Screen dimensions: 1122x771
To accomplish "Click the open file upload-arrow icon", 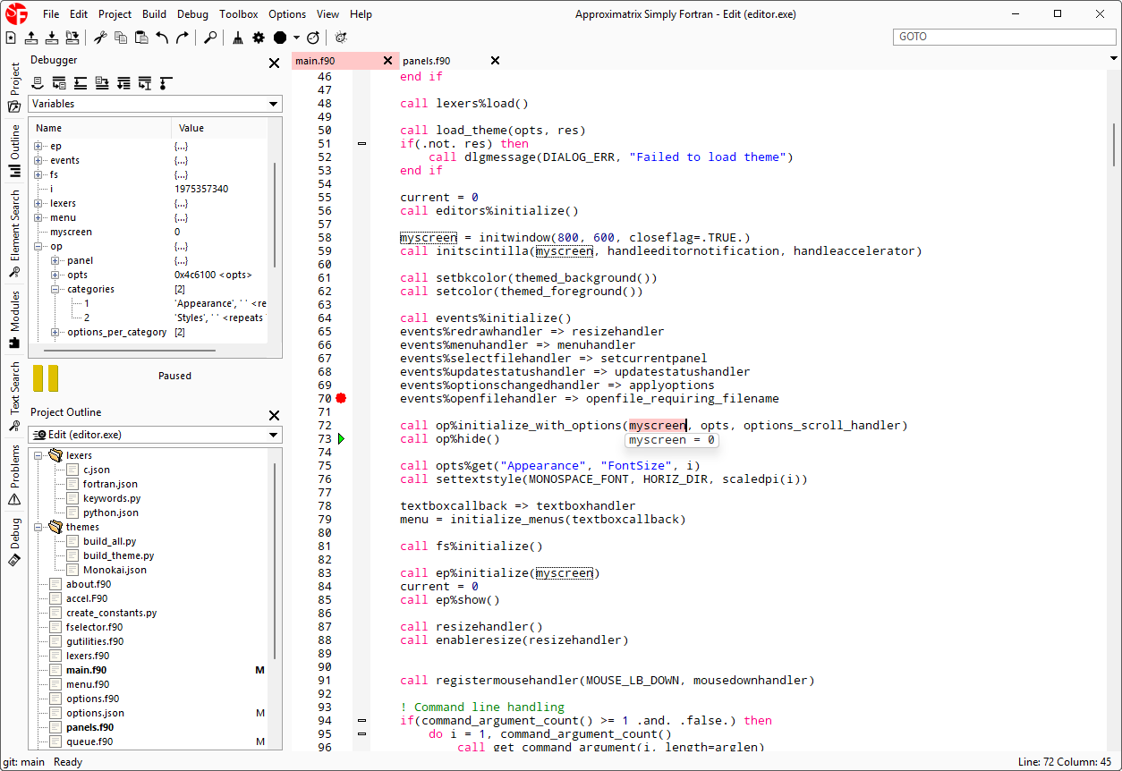I will [x=31, y=38].
